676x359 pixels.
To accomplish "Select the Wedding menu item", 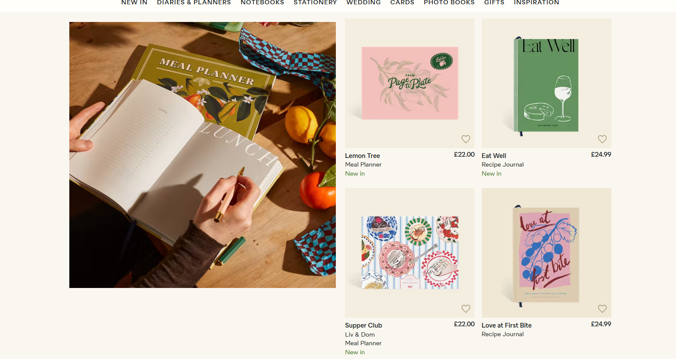I will click(x=363, y=3).
